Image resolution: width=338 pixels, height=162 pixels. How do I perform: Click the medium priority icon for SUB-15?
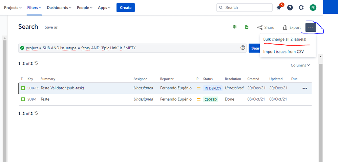point(199,88)
